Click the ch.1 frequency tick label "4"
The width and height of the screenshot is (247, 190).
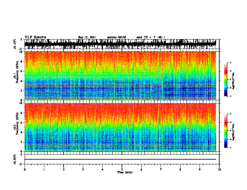(22, 81)
